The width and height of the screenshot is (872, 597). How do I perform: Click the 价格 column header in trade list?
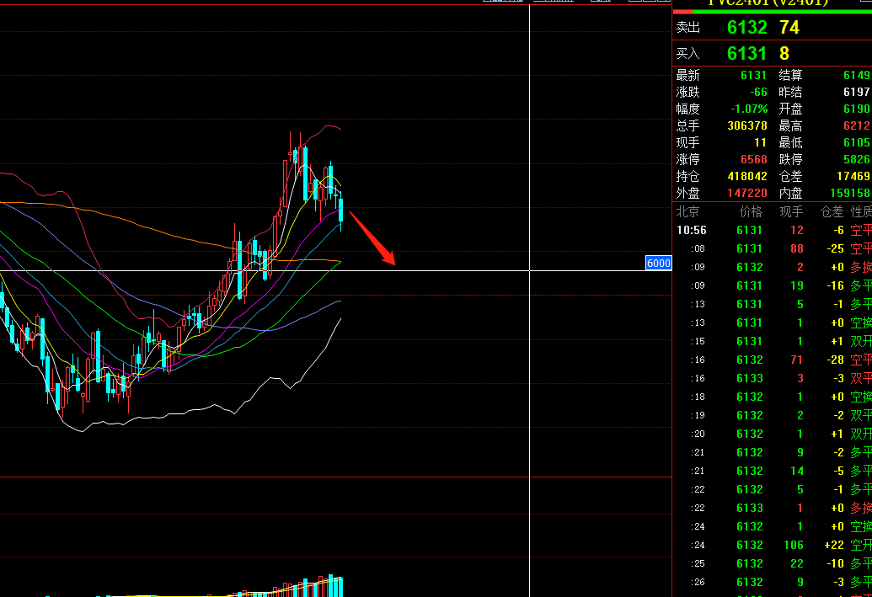750,211
